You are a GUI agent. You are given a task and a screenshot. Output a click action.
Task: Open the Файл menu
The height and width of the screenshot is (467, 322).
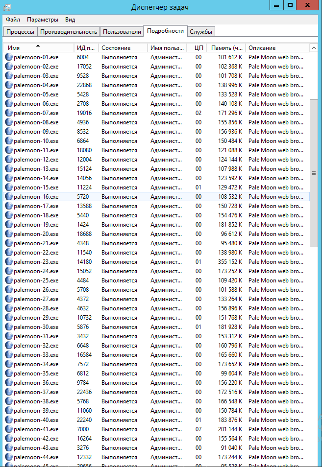tap(13, 20)
